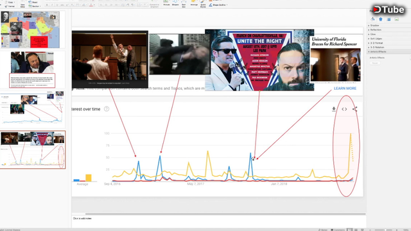Open the Picture tab icon in Format pane
Screen dimensions: 411x231
(397, 19)
